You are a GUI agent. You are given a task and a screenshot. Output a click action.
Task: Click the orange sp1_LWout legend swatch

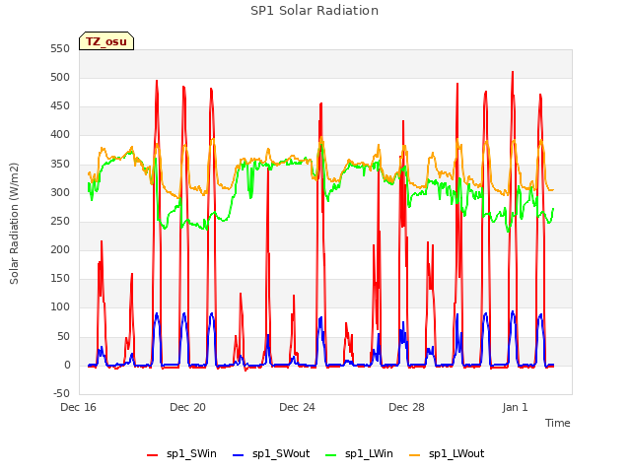414,455
